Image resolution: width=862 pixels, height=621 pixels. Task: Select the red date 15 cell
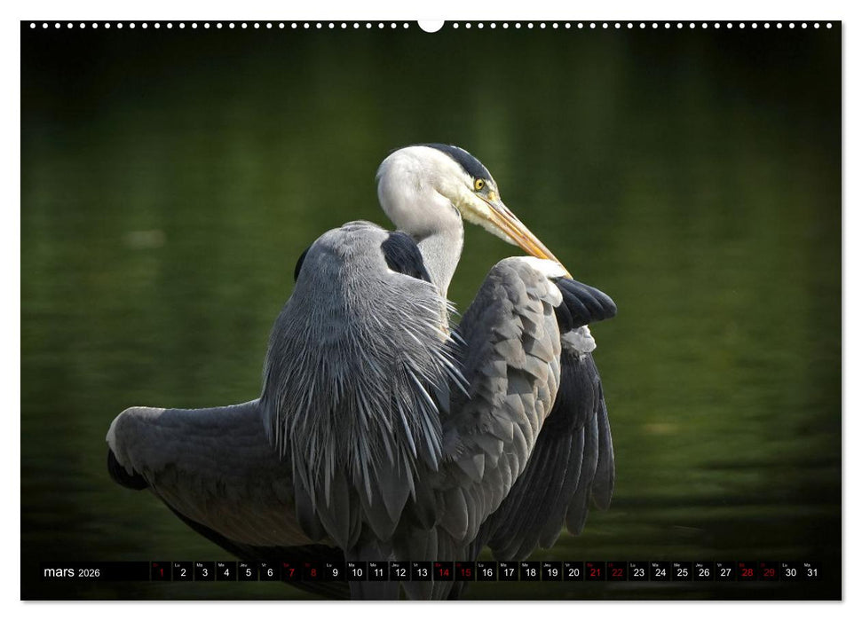[465, 572]
